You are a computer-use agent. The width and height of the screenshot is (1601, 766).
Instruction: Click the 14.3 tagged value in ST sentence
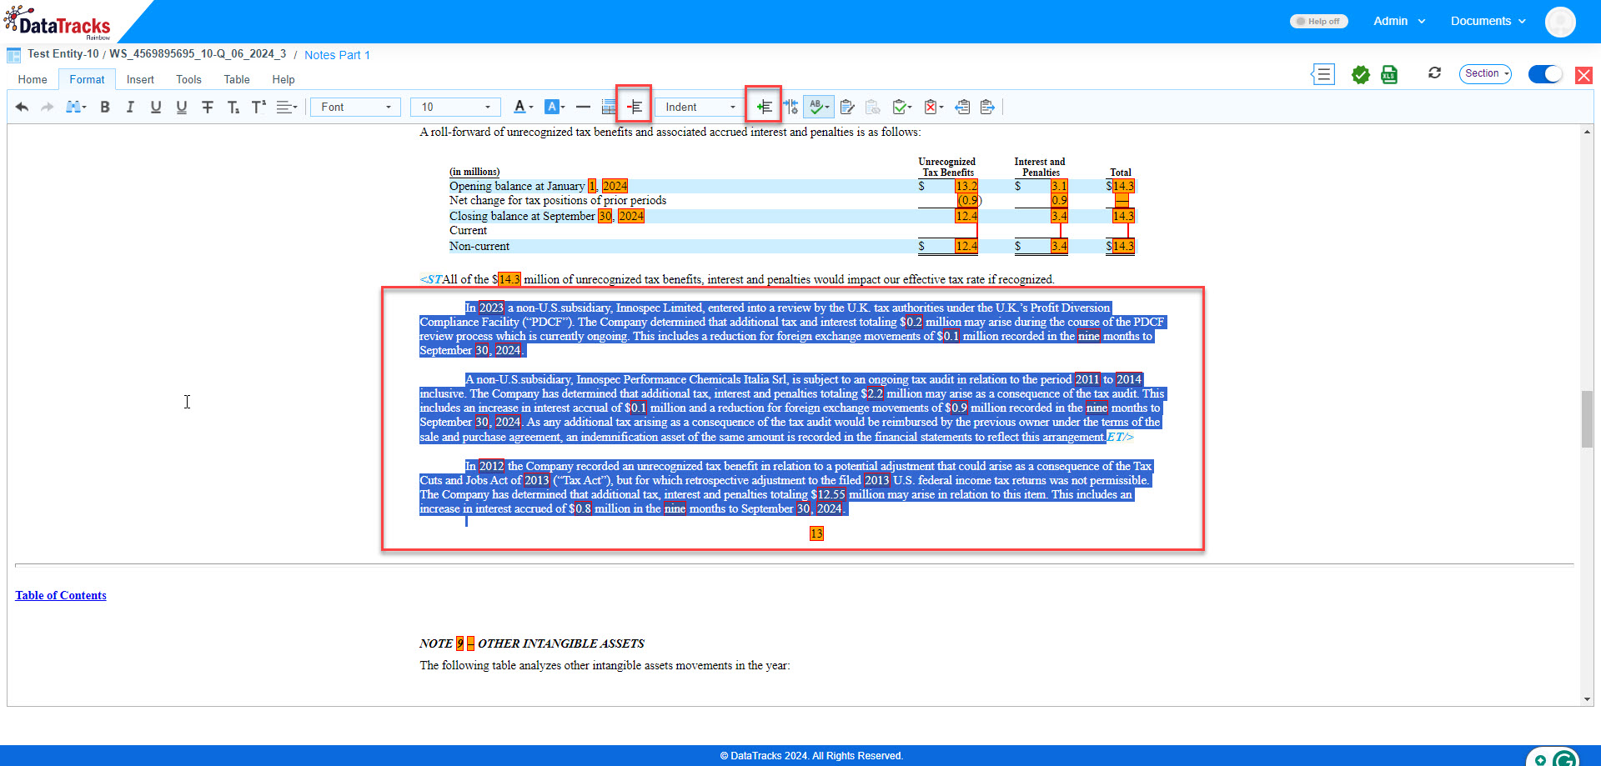tap(509, 279)
